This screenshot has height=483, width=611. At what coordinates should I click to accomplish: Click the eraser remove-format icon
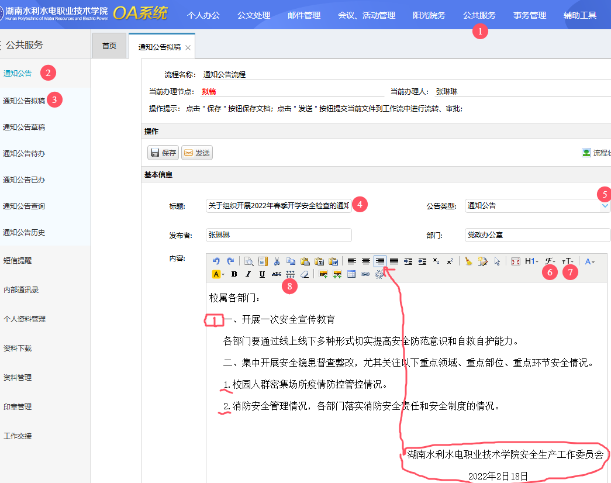[305, 274]
